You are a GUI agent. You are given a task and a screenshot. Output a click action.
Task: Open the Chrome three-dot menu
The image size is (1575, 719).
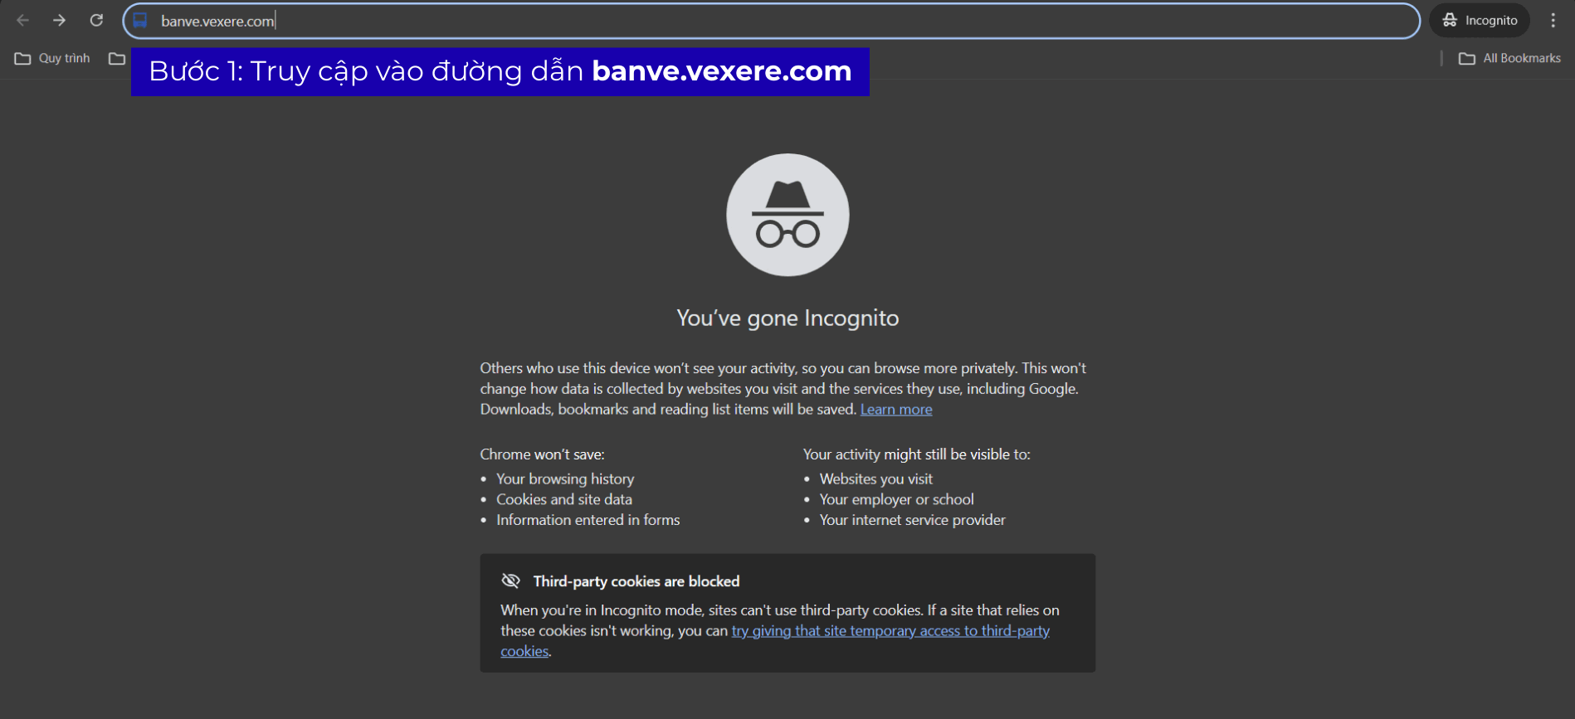pos(1553,21)
